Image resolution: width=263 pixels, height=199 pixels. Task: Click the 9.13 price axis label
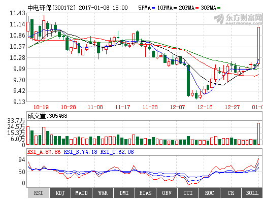[19, 102]
